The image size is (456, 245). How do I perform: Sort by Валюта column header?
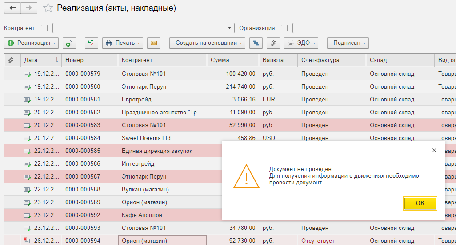coord(278,60)
